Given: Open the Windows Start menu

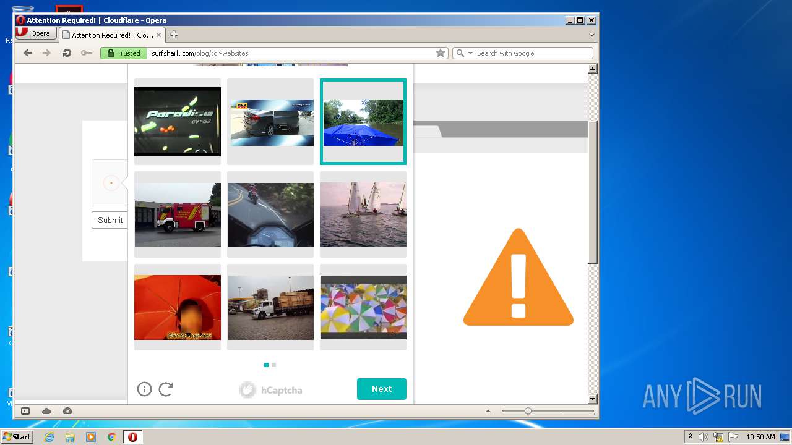Looking at the screenshot, I should [x=17, y=437].
